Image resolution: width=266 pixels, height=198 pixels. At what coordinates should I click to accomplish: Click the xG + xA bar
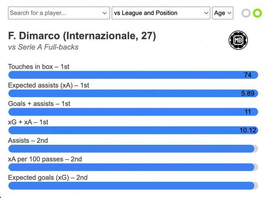133,131
